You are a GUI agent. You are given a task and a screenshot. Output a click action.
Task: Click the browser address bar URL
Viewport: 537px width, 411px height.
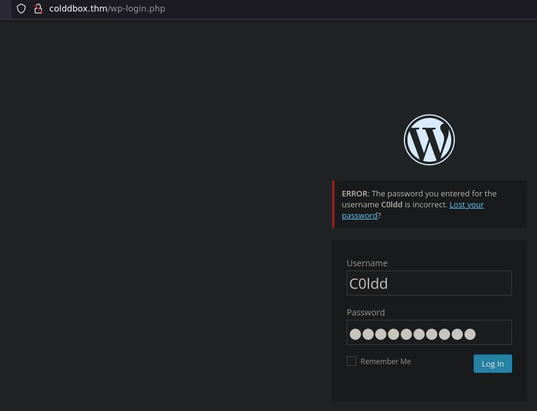click(x=107, y=9)
